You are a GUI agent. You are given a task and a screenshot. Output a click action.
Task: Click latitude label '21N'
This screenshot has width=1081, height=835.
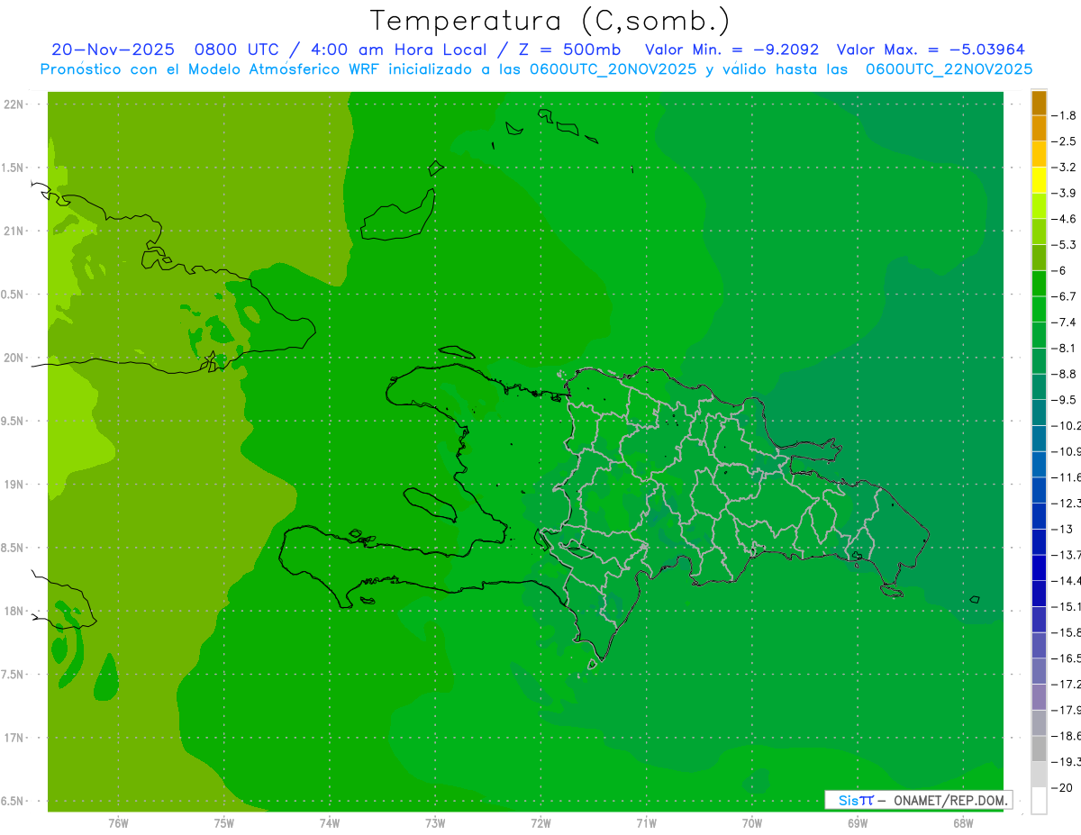click(x=13, y=231)
